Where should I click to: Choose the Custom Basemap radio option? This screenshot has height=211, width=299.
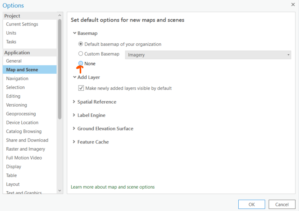[80, 54]
